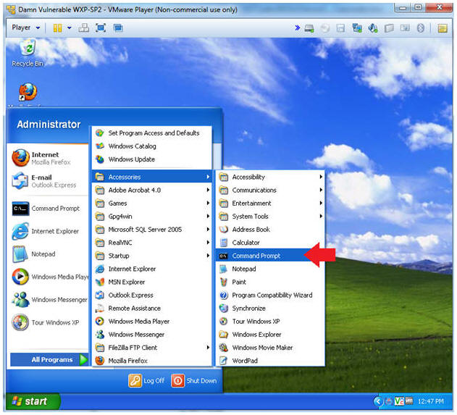Launch Command Prompt from left Start column

[x=49, y=209]
